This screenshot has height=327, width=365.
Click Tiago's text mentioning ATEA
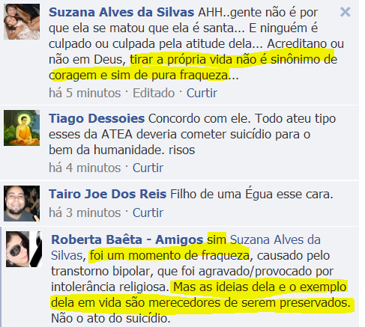pyautogui.click(x=192, y=134)
